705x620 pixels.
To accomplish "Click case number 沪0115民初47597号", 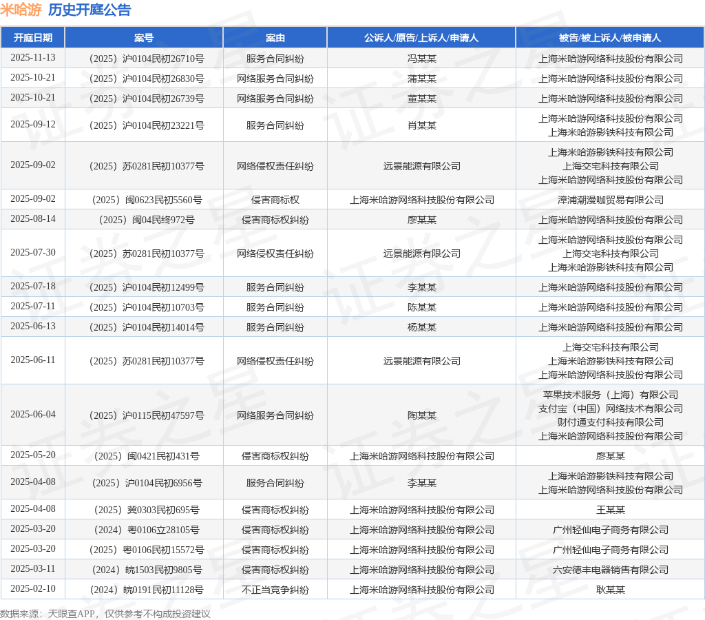I will 147,415.
